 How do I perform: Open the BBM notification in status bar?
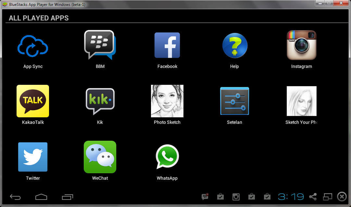pos(205,197)
